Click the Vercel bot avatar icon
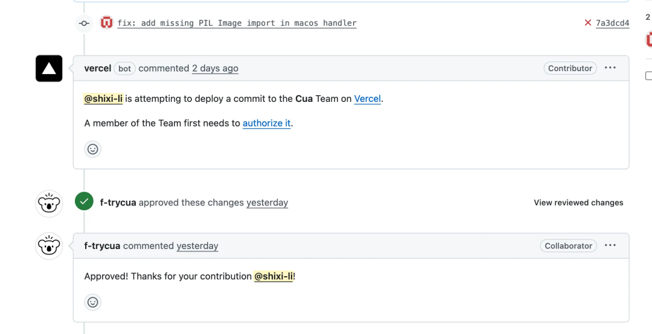This screenshot has height=334, width=652. pyautogui.click(x=49, y=68)
